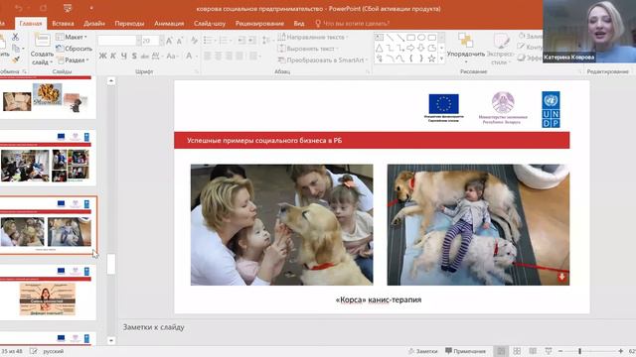Open the character spacing AV dropdown
The height and width of the screenshot is (357, 636).
[x=156, y=56]
